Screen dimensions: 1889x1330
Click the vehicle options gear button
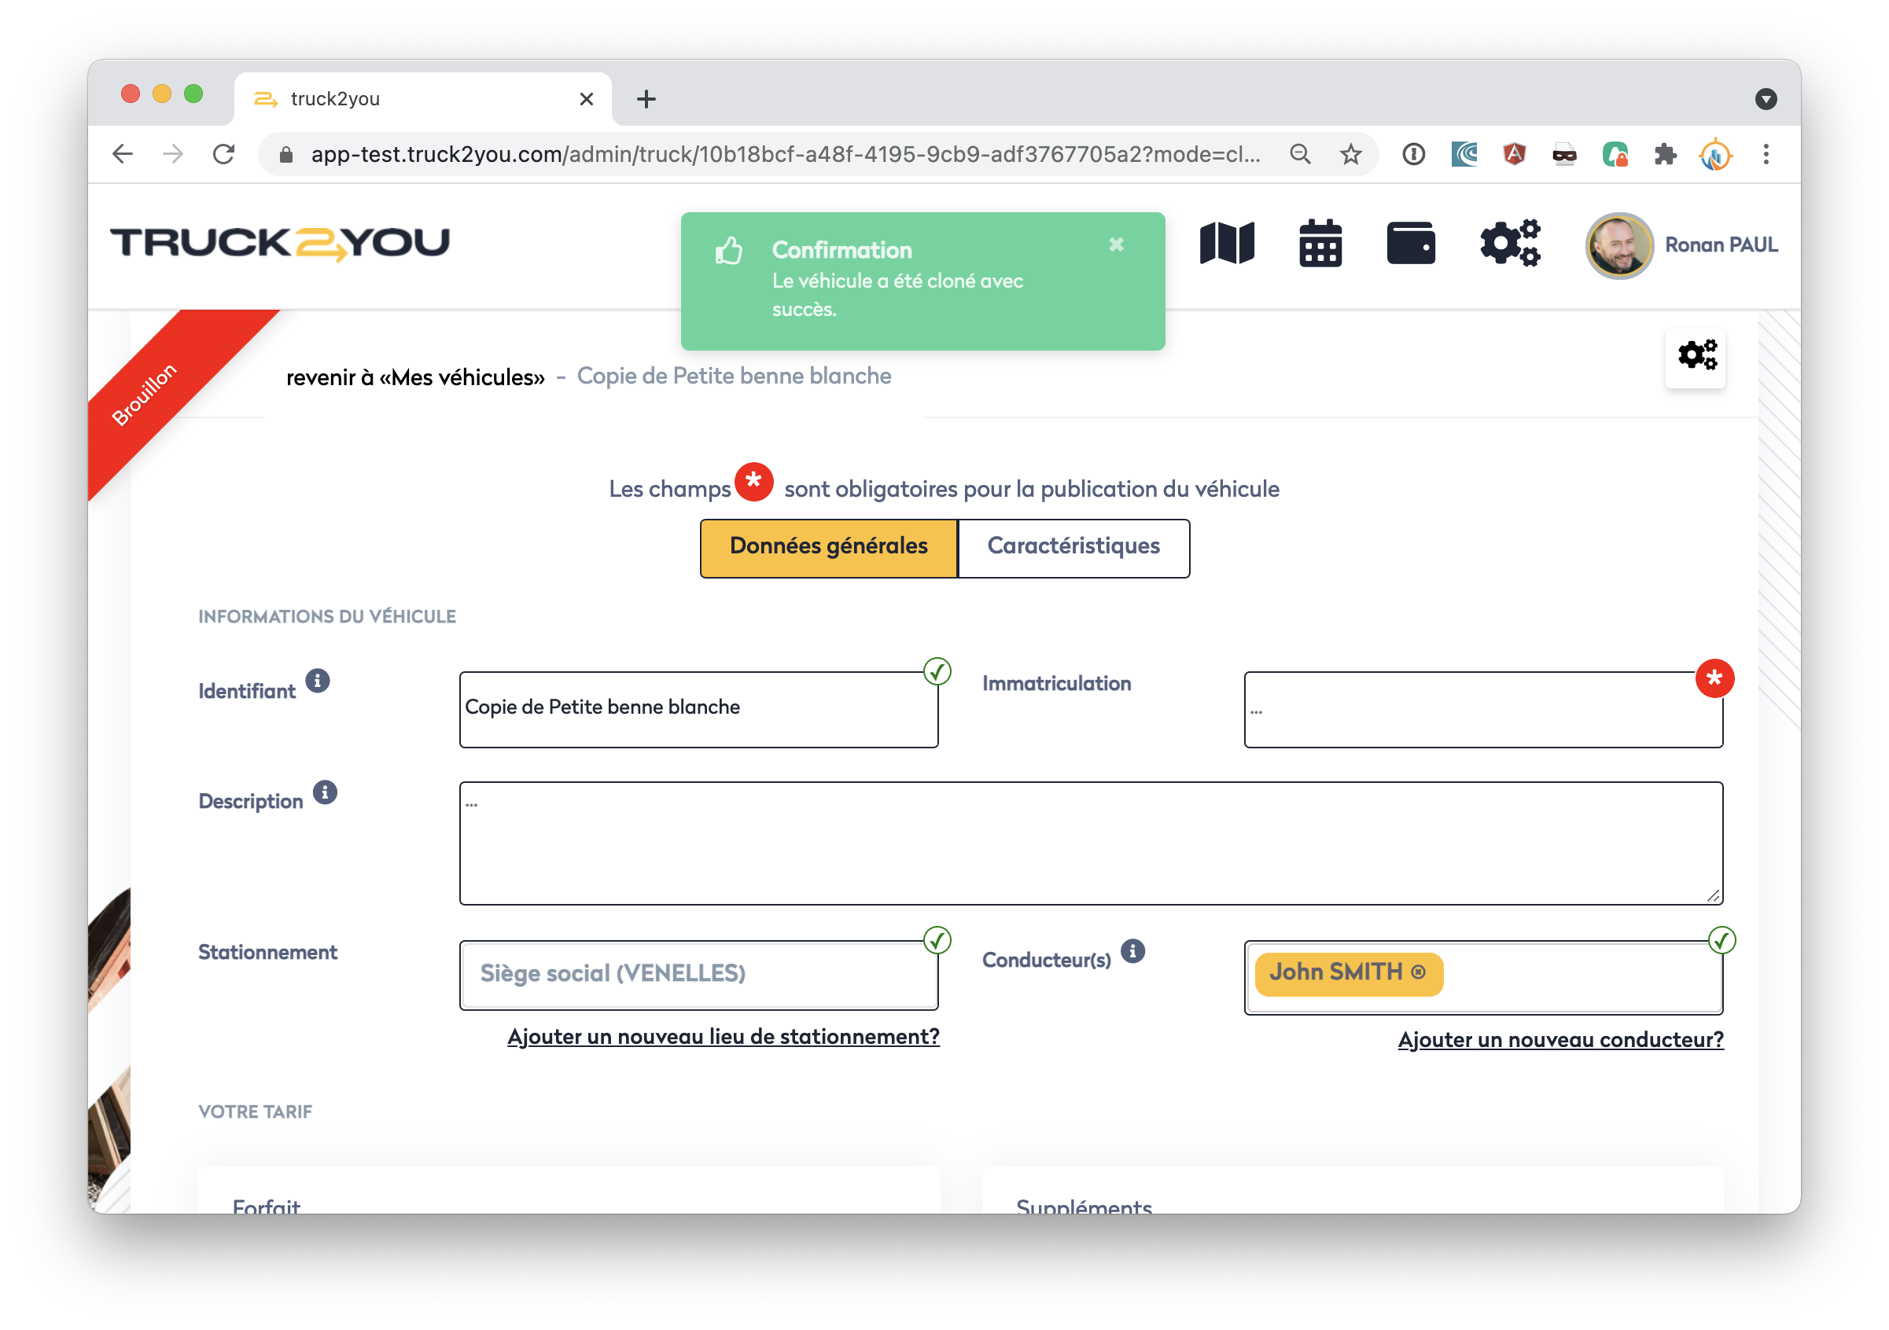tap(1696, 356)
